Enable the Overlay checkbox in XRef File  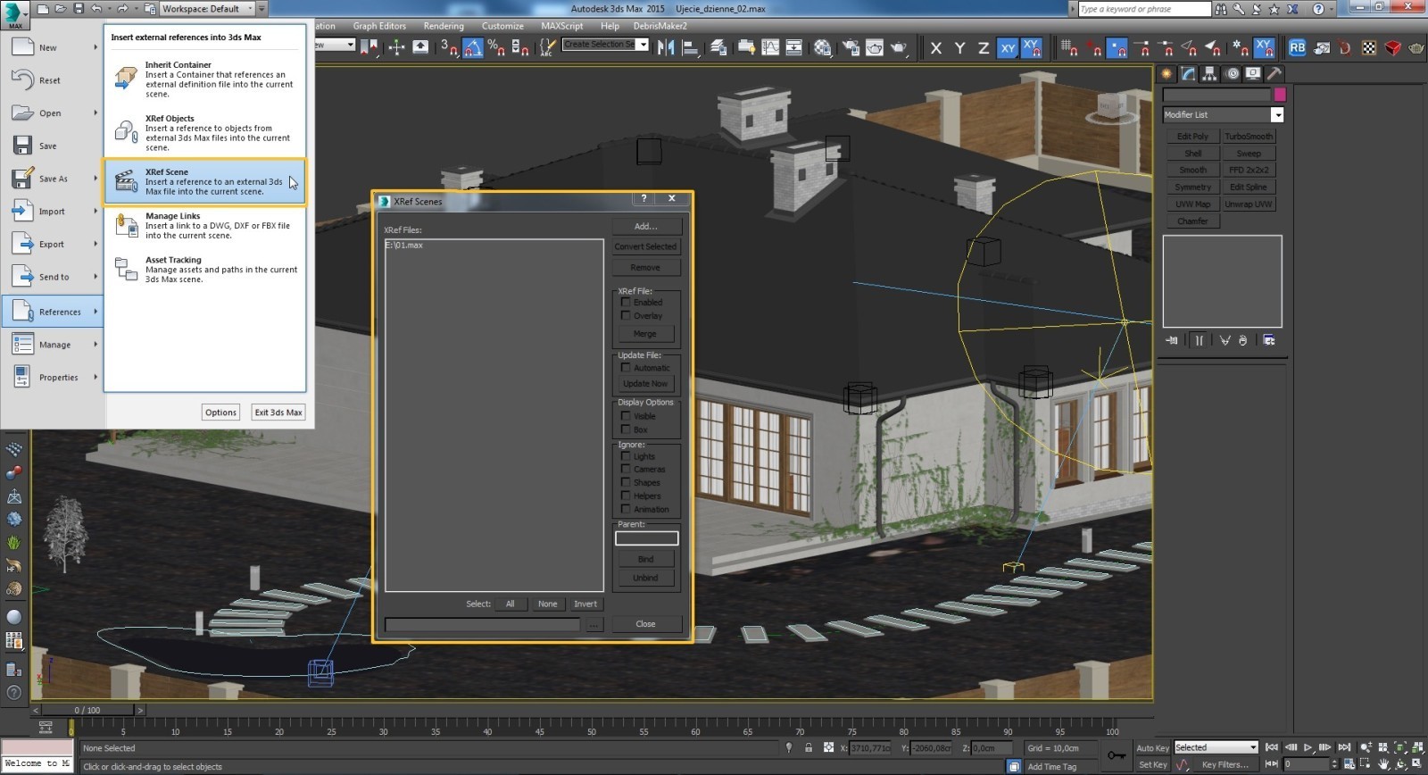point(626,315)
